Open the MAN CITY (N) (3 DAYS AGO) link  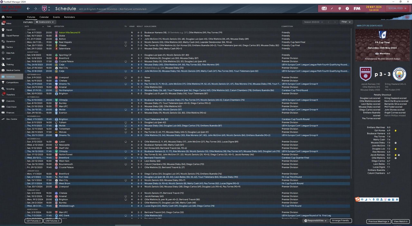pyautogui.click(x=370, y=25)
